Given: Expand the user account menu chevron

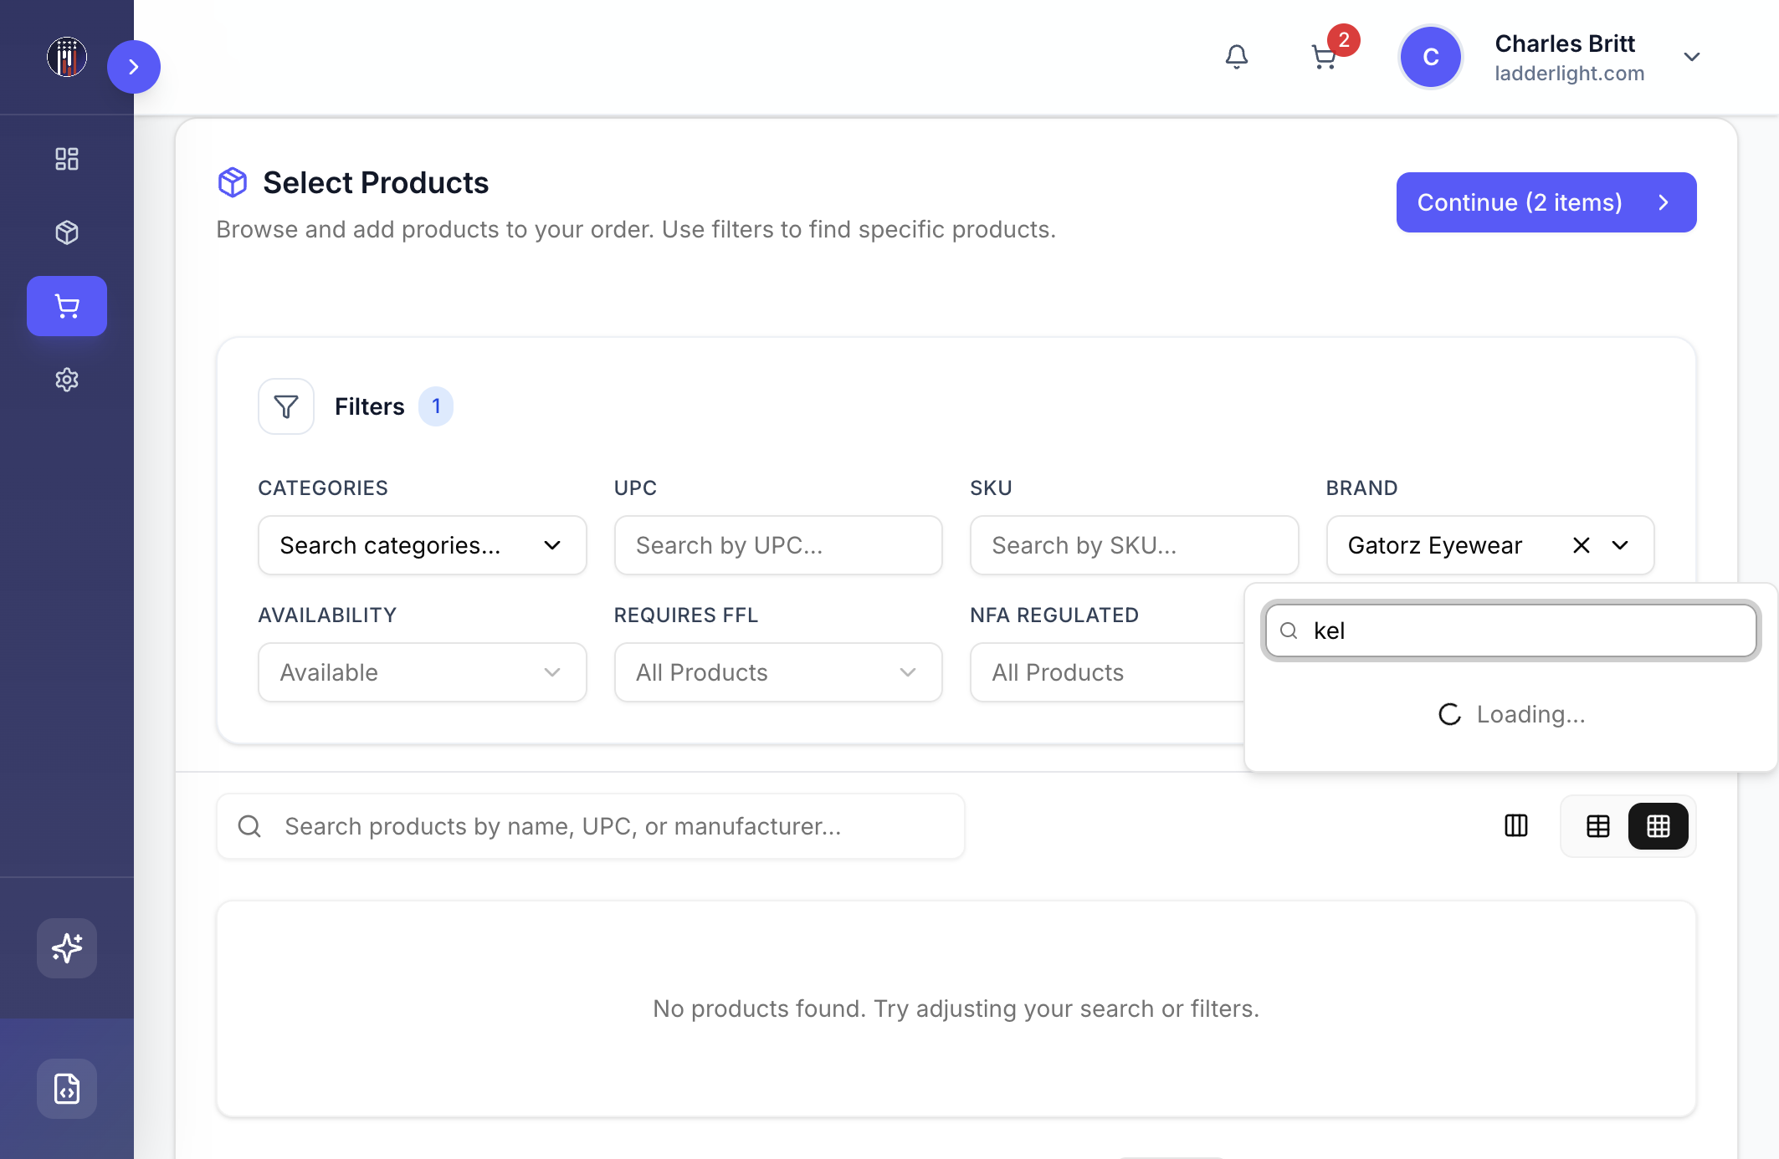Looking at the screenshot, I should [1692, 57].
